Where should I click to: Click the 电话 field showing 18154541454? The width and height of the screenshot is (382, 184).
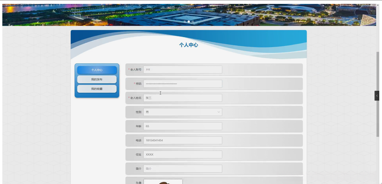[x=183, y=140]
